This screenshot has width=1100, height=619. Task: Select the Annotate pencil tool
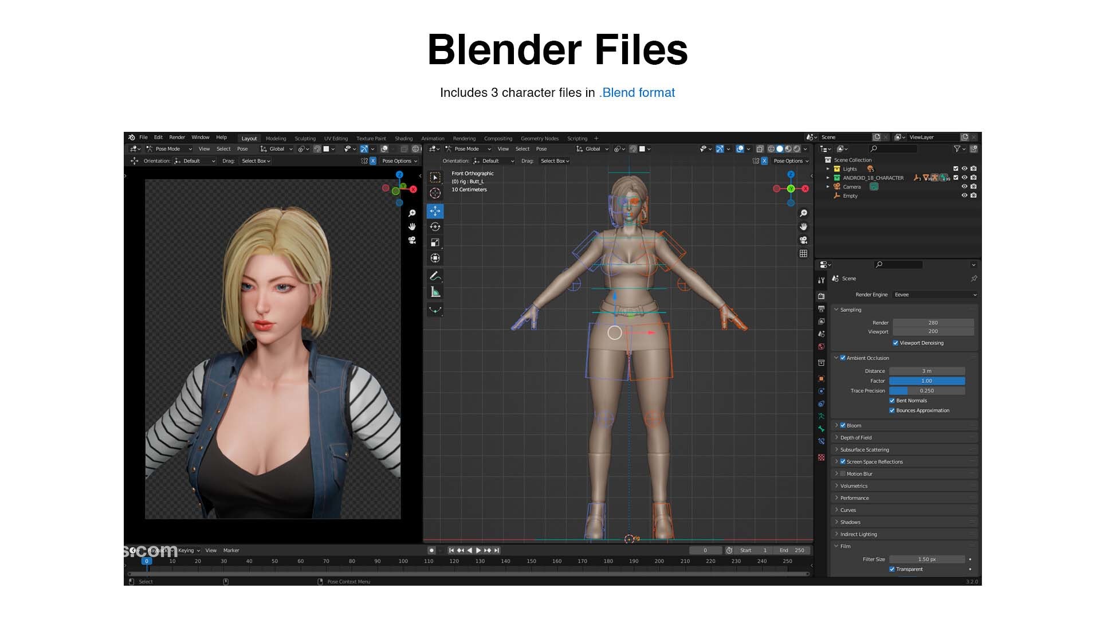[435, 276]
